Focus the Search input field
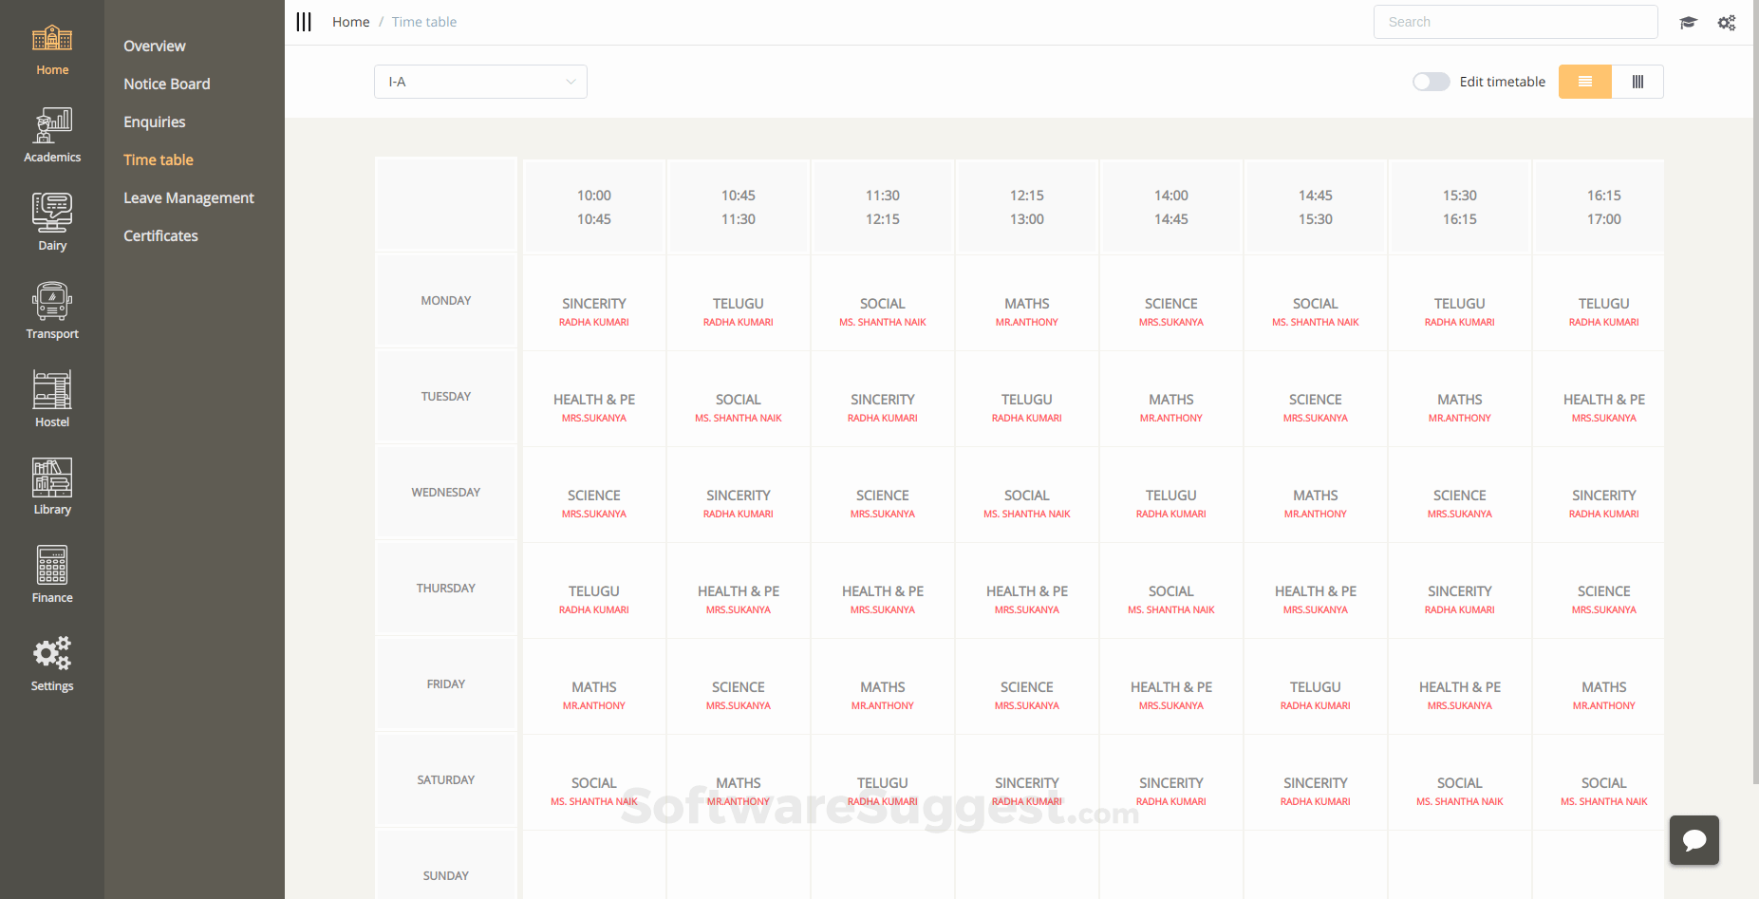This screenshot has width=1759, height=899. (1516, 22)
